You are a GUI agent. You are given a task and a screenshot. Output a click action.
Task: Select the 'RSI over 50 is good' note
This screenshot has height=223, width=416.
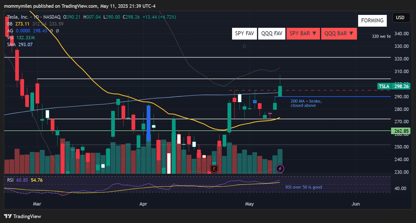[x=304, y=187]
